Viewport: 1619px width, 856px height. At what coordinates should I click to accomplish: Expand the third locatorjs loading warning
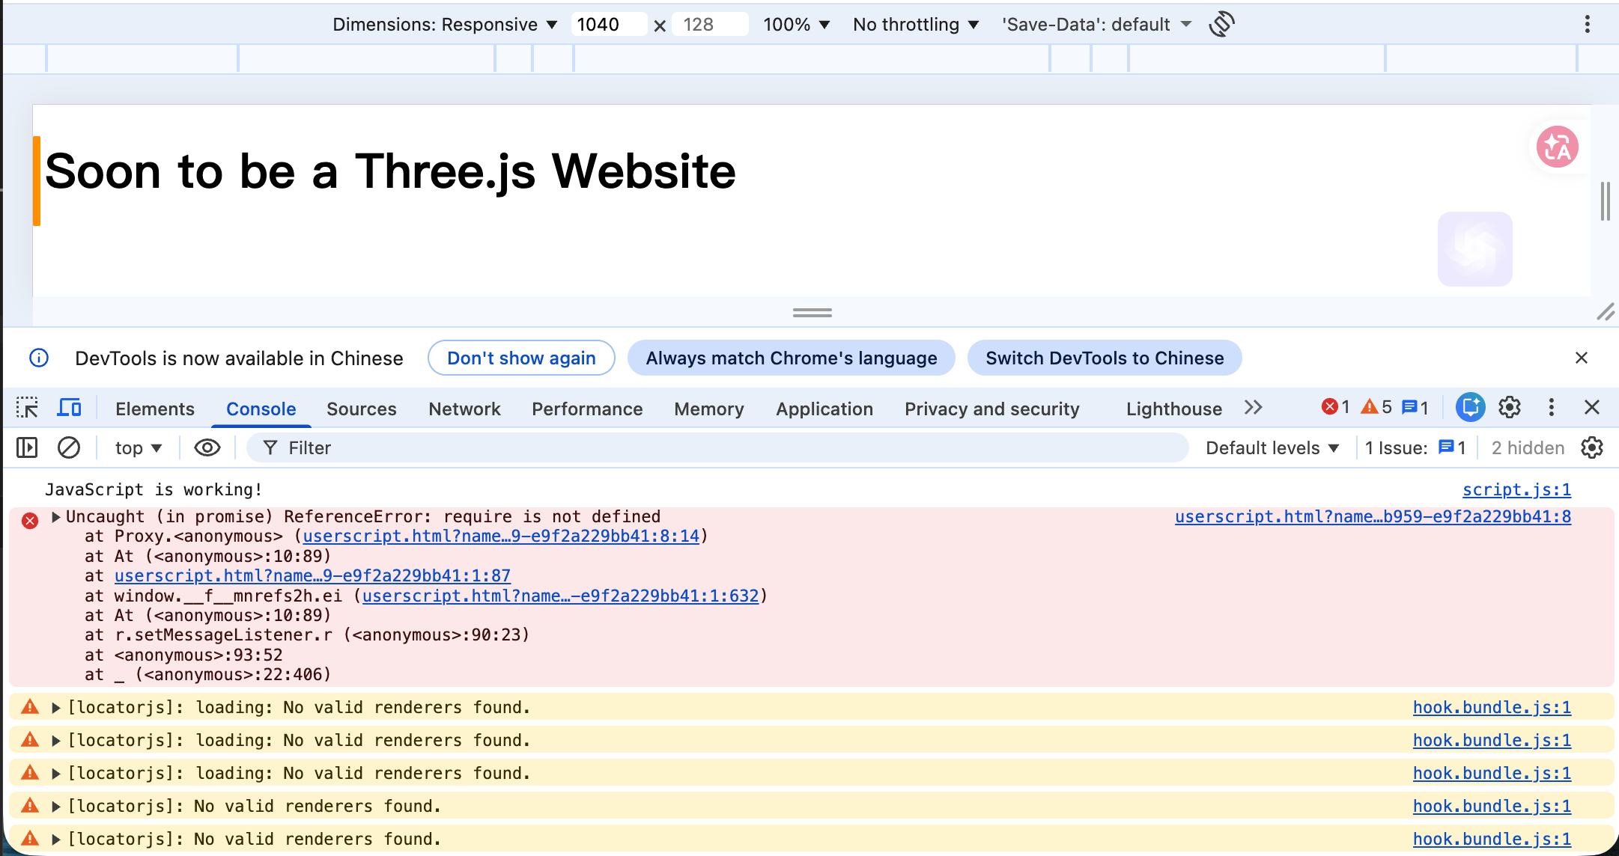pos(56,774)
